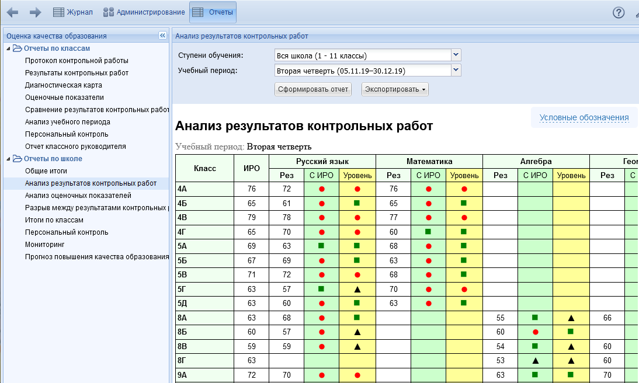Click the Отчеты по школе folder icon
639x383 pixels.
[17, 159]
